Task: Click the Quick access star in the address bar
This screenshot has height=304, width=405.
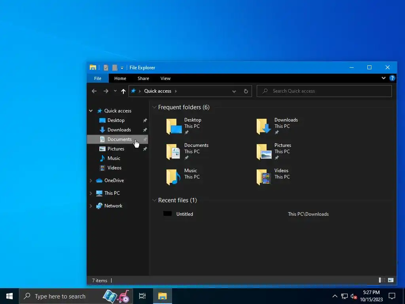Action: tap(133, 91)
